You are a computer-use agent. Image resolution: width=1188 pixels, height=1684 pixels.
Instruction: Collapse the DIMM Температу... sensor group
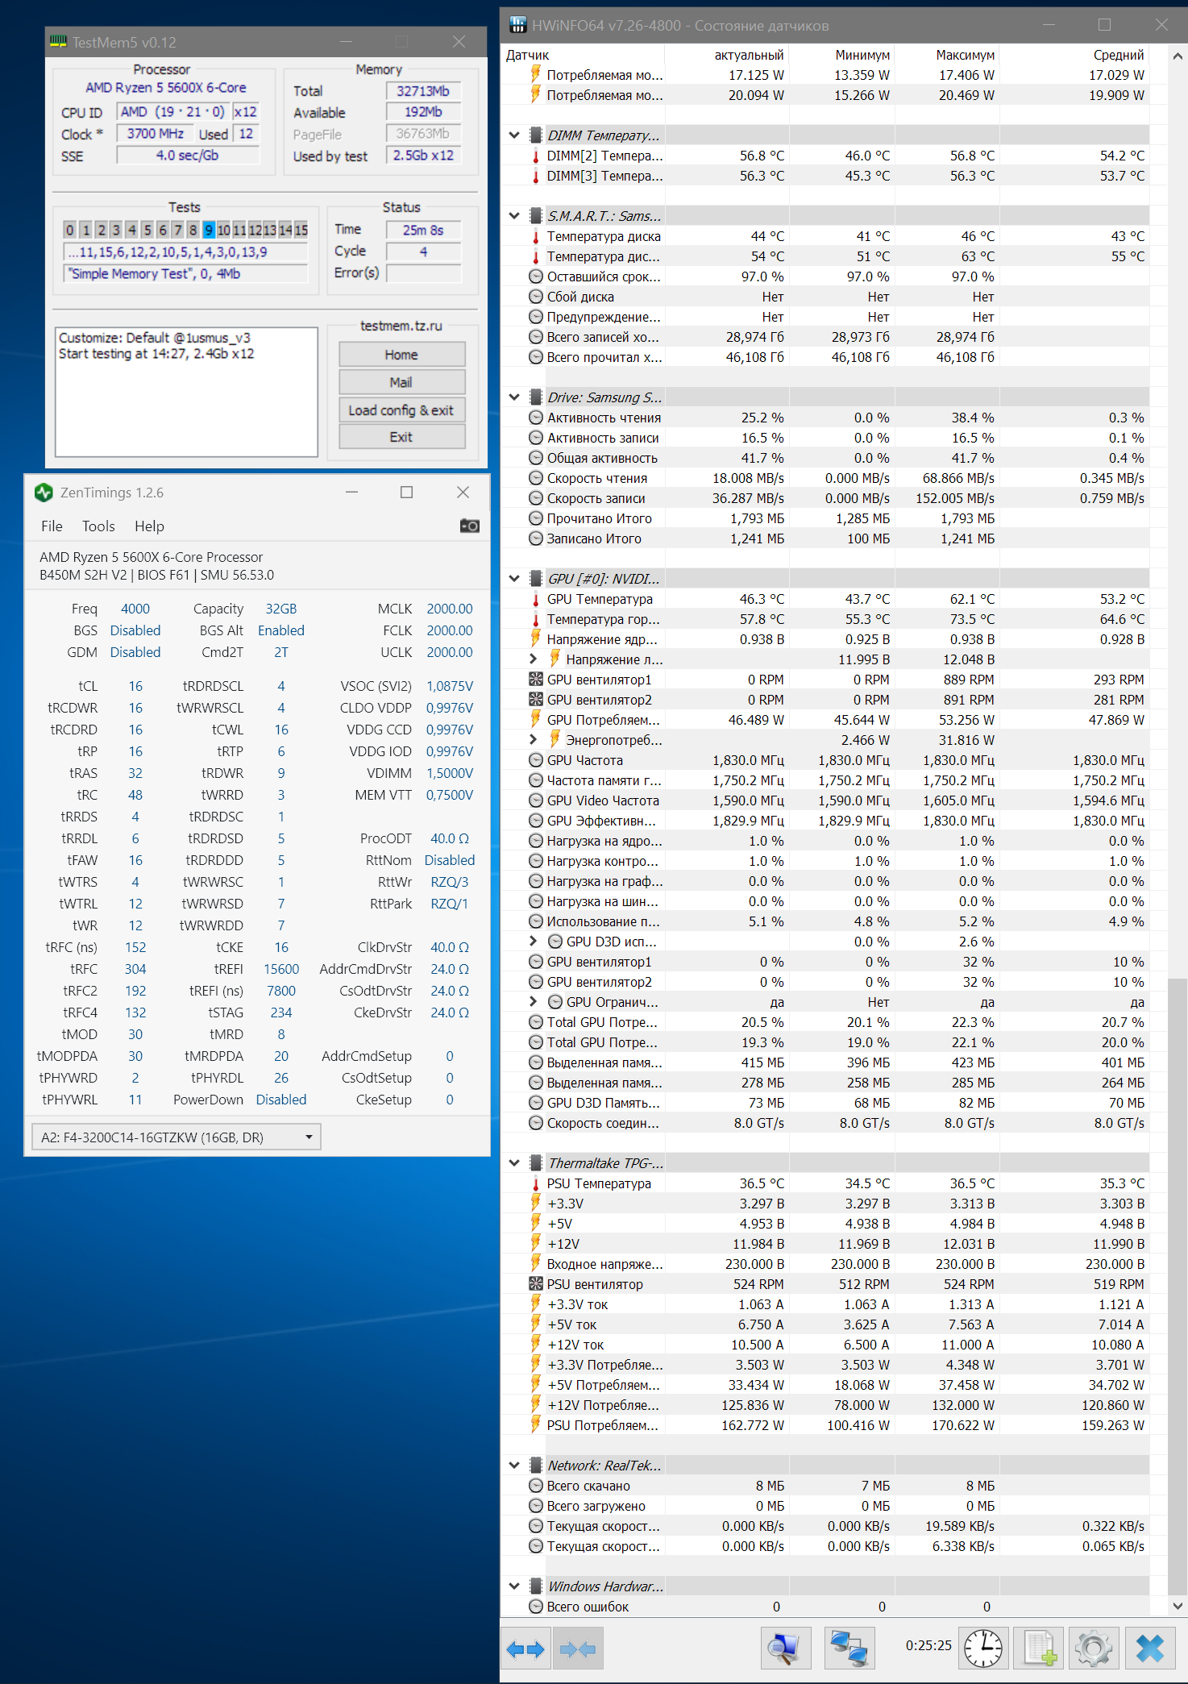pos(514,135)
